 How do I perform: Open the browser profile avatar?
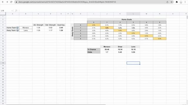[181, 2]
